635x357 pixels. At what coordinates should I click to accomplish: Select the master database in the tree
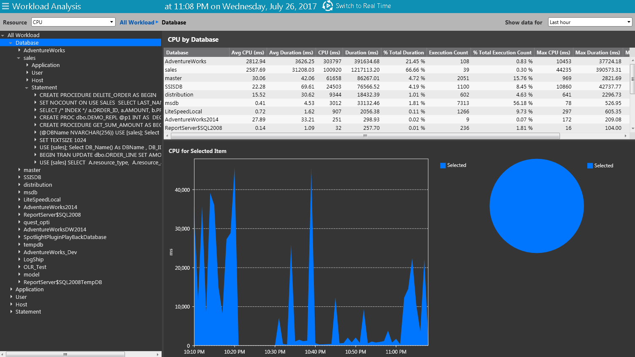32,170
